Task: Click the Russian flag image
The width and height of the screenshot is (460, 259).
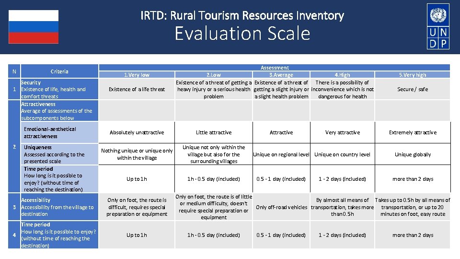Action: tap(34, 27)
